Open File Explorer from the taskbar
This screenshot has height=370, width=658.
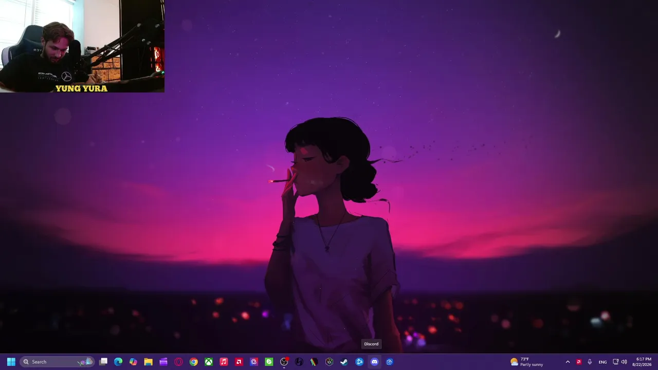pyautogui.click(x=148, y=362)
